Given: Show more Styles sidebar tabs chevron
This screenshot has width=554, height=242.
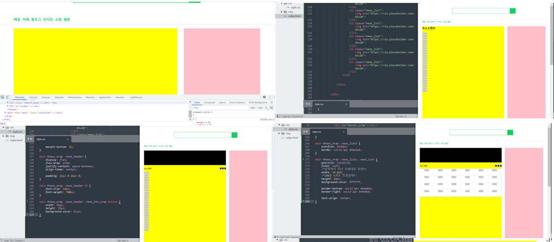Looking at the screenshot, I should click(x=272, y=103).
